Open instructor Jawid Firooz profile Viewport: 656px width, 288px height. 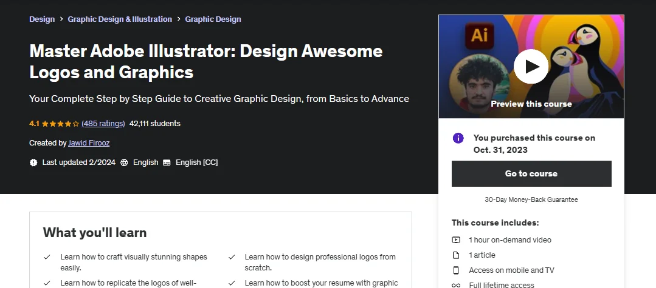[x=89, y=142]
